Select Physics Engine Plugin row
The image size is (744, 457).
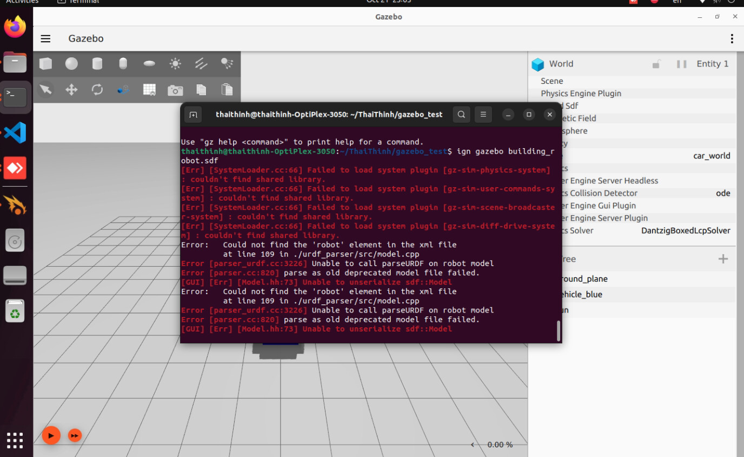(632, 94)
